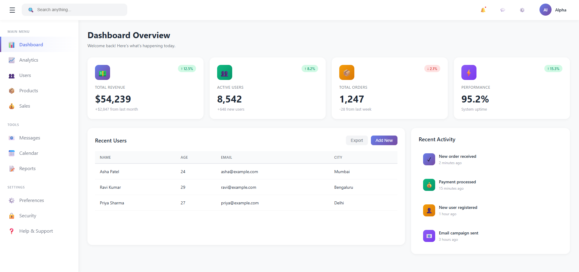Select the Asha Patel table row

coord(246,172)
